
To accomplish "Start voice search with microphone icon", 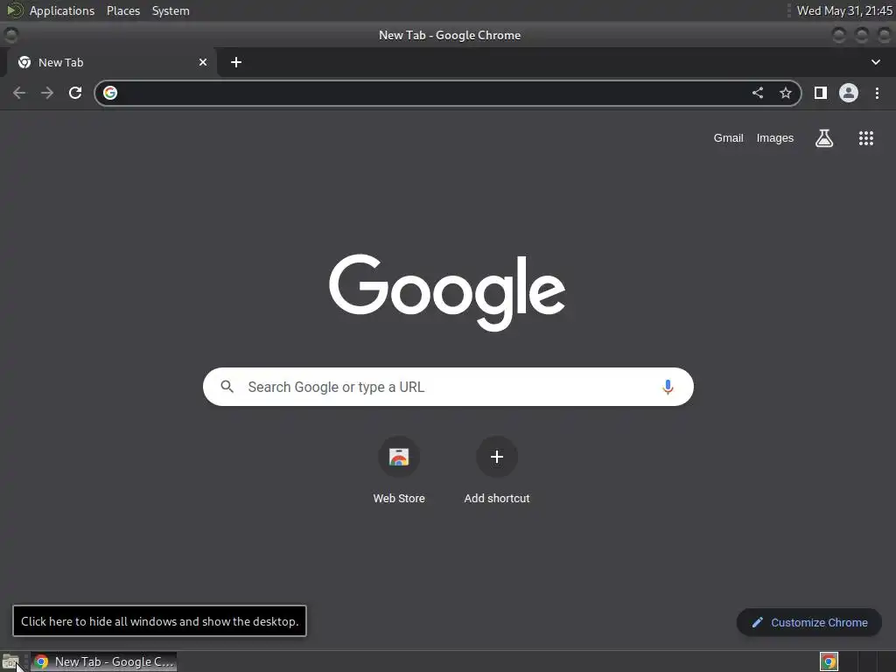I will click(x=668, y=387).
